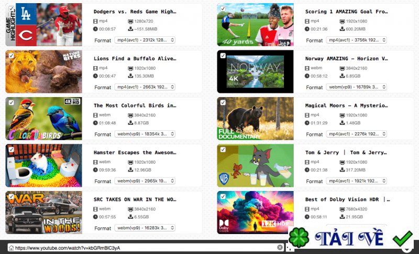Open the Colorful Birds thumbnail
The width and height of the screenshot is (419, 254).
click(x=44, y=119)
